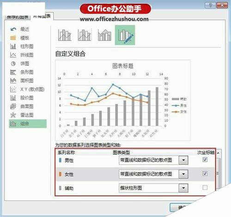Click the 女性 orange series color marker
The width and height of the screenshot is (231, 217).
[60, 174]
